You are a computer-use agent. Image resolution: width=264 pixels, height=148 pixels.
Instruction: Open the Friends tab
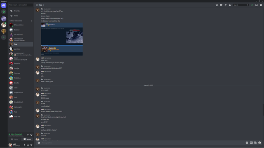tap(21, 11)
